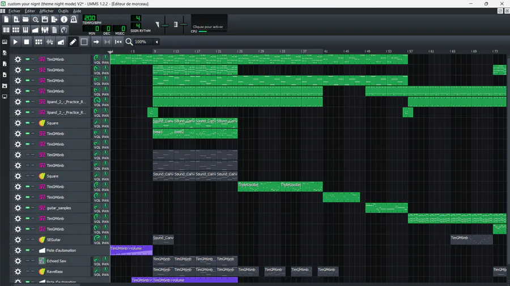The height and width of the screenshot is (286, 510).
Task: Click the guitar_samples track name button
Action: click(64, 208)
